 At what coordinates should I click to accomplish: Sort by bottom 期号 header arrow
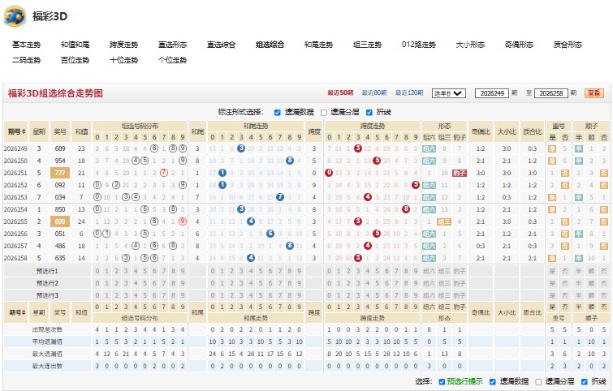[24, 312]
